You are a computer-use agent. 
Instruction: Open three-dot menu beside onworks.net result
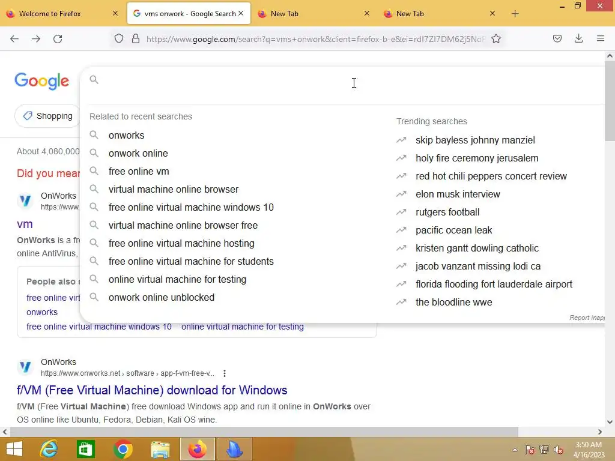225,373
